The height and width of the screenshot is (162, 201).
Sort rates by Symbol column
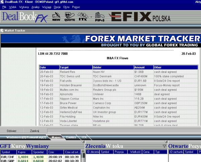coord(8,152)
